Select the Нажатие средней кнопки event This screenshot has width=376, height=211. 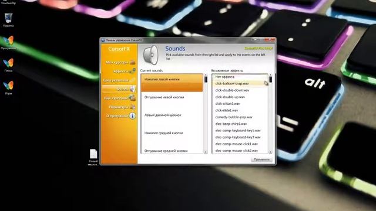click(172, 137)
